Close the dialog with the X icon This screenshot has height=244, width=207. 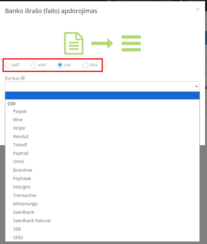(198, 9)
